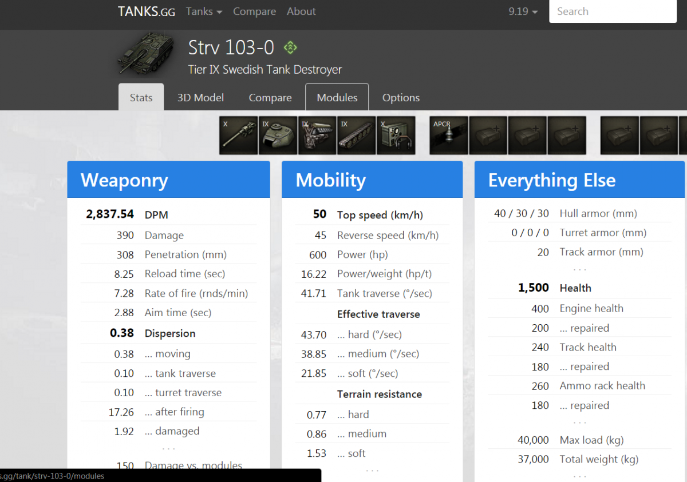
Task: Click the bold Dispersion 0.38 row
Action: point(168,333)
